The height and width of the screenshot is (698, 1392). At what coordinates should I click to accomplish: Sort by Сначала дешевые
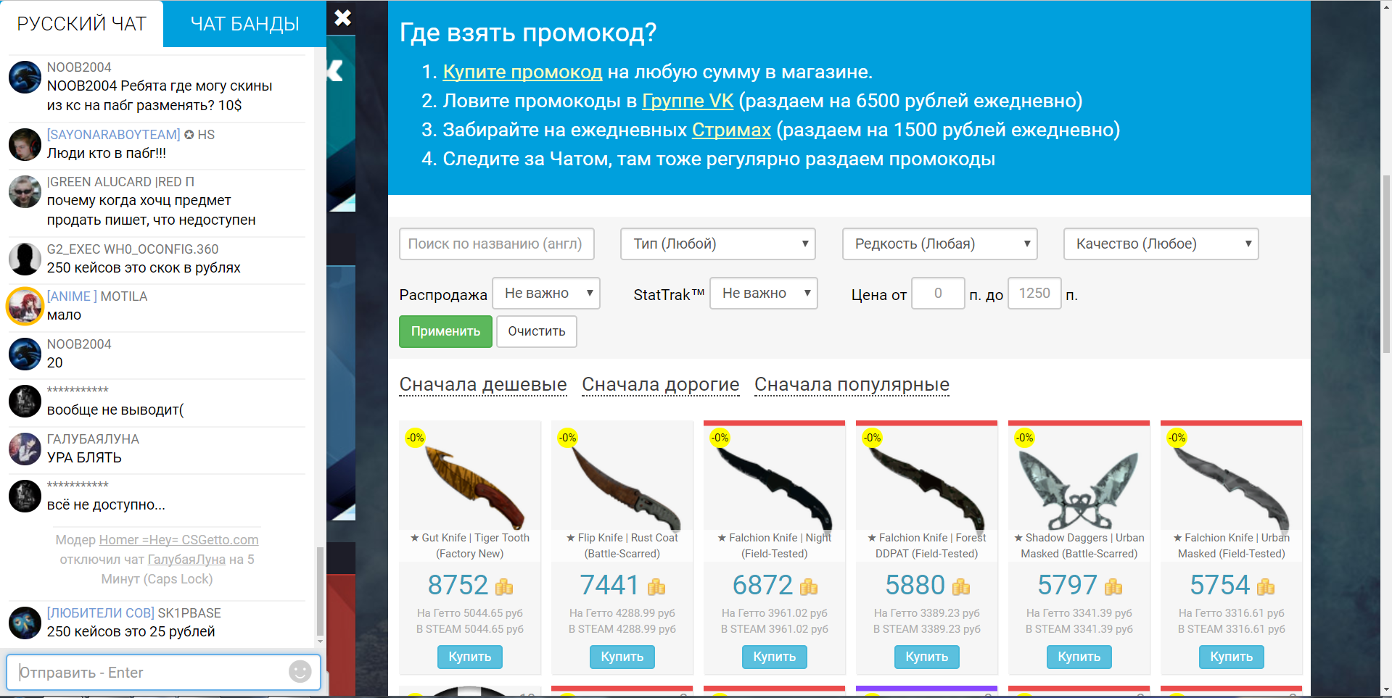click(483, 385)
